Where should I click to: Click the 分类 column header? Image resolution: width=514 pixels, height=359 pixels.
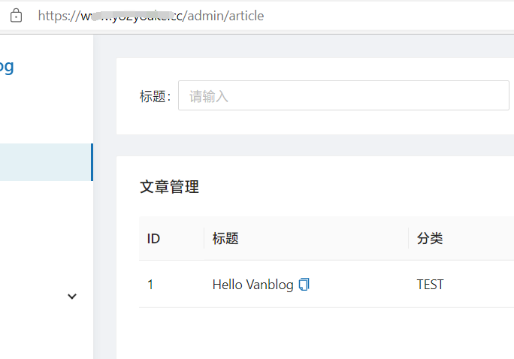pyautogui.click(x=430, y=239)
